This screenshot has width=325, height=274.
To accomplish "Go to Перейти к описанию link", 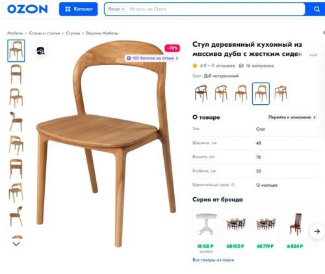I will tap(292, 117).
